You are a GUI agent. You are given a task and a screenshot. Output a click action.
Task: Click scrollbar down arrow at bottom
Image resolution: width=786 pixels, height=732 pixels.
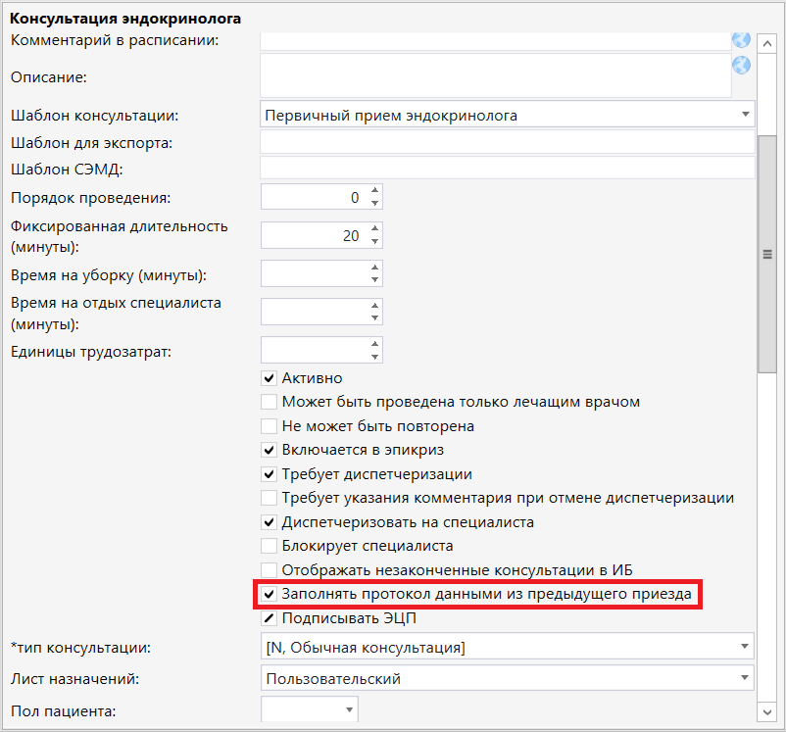point(768,710)
